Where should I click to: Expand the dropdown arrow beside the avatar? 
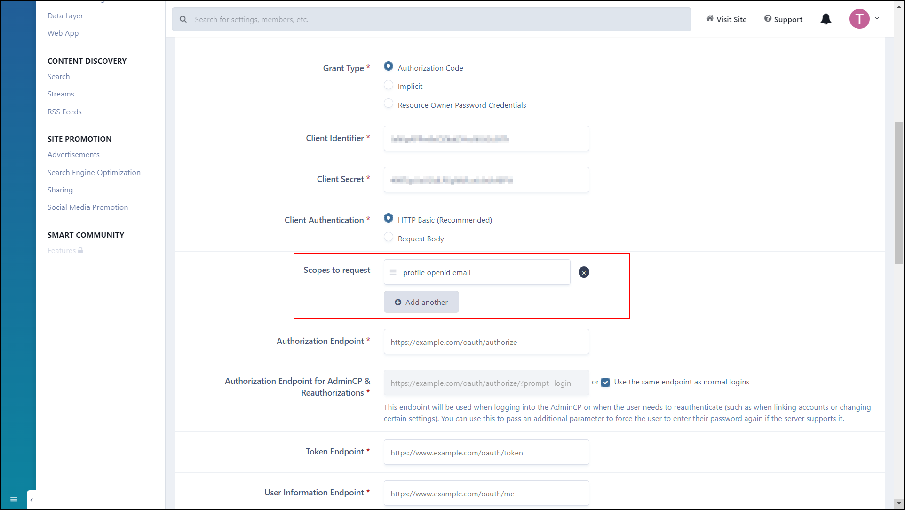click(877, 18)
